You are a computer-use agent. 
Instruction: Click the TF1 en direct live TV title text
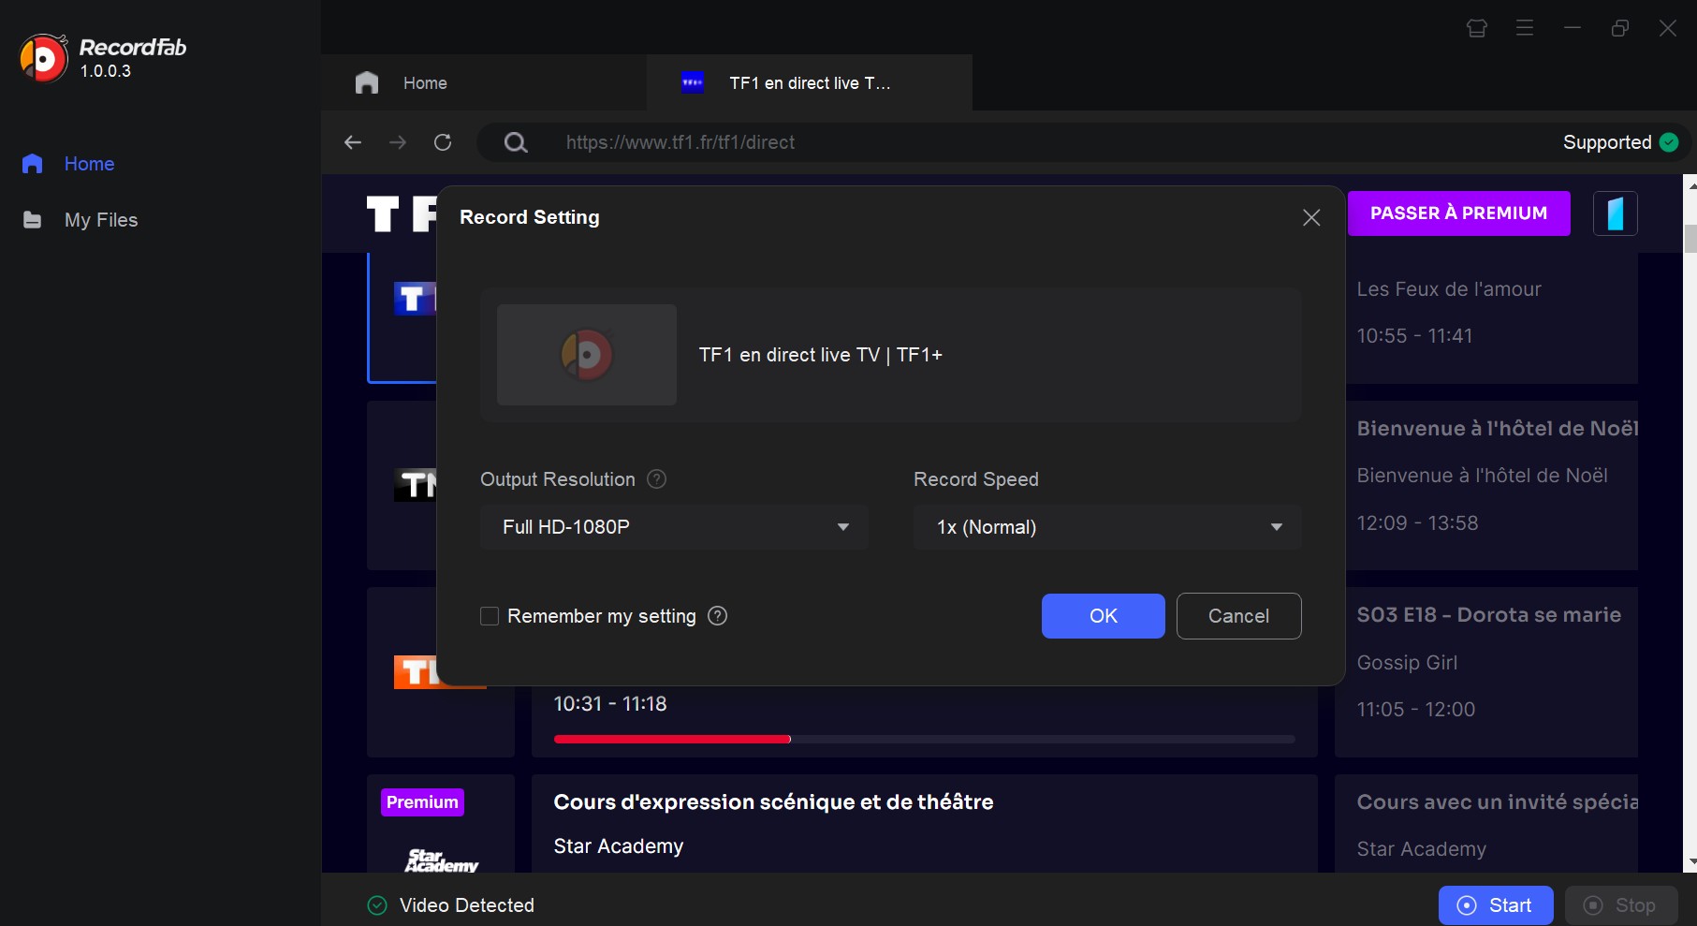tap(821, 355)
